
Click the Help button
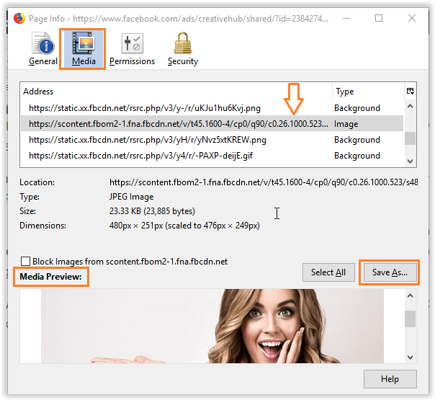tap(390, 379)
